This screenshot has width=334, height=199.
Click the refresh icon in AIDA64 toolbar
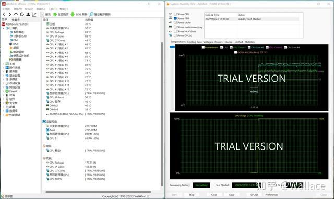pyautogui.click(x=22, y=14)
